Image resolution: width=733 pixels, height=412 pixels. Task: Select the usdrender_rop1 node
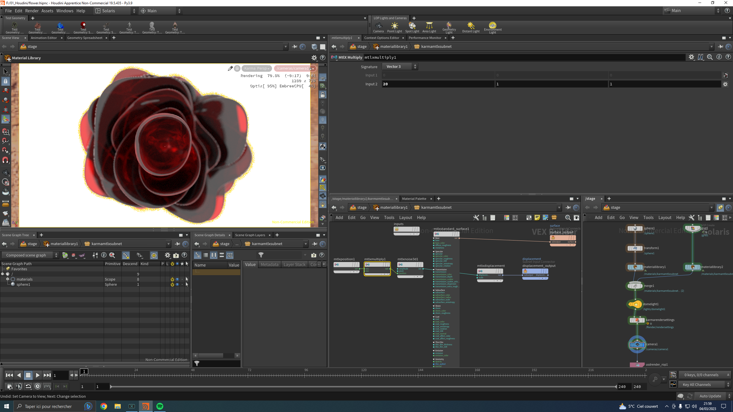[637, 365]
